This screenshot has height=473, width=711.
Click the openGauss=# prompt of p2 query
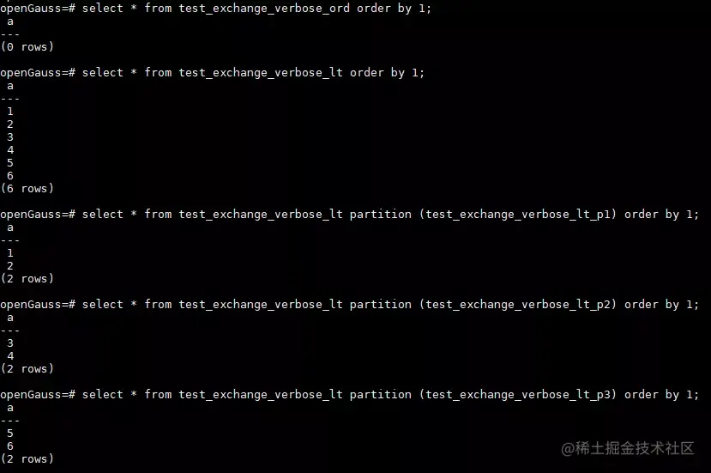pos(38,305)
